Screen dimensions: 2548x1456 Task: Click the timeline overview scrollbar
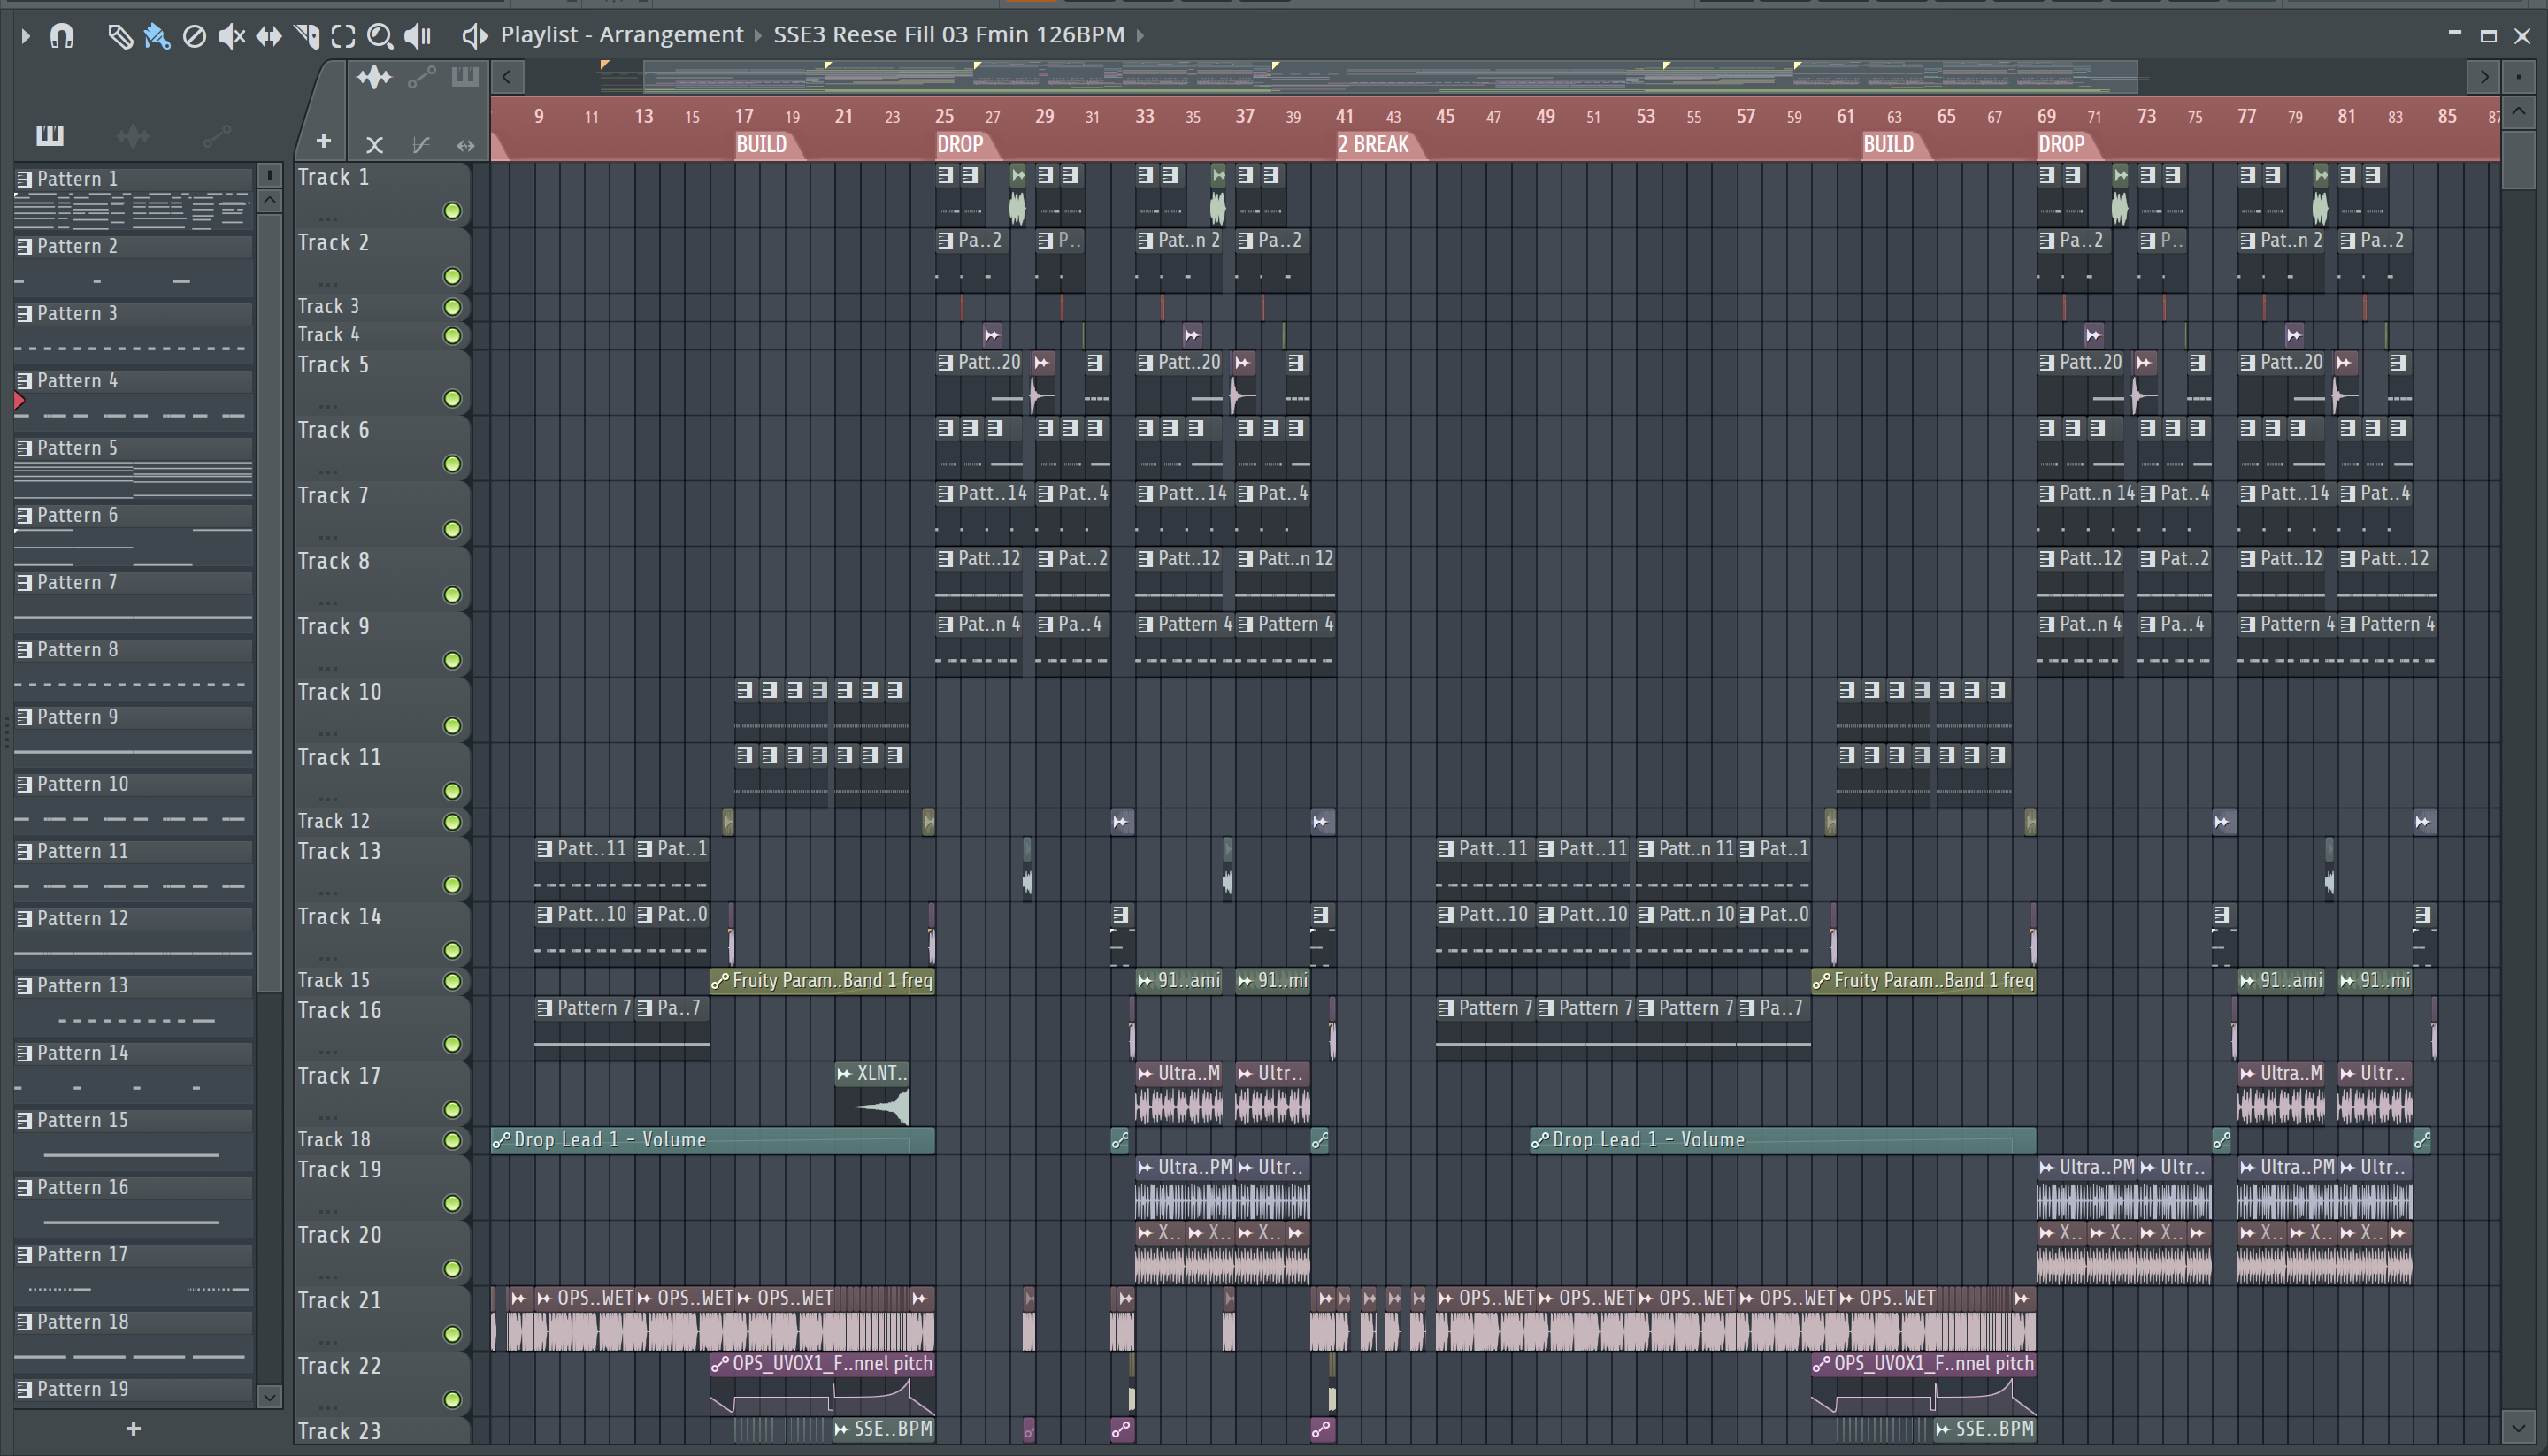click(x=1390, y=77)
